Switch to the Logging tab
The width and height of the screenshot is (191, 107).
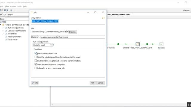coord(44,37)
